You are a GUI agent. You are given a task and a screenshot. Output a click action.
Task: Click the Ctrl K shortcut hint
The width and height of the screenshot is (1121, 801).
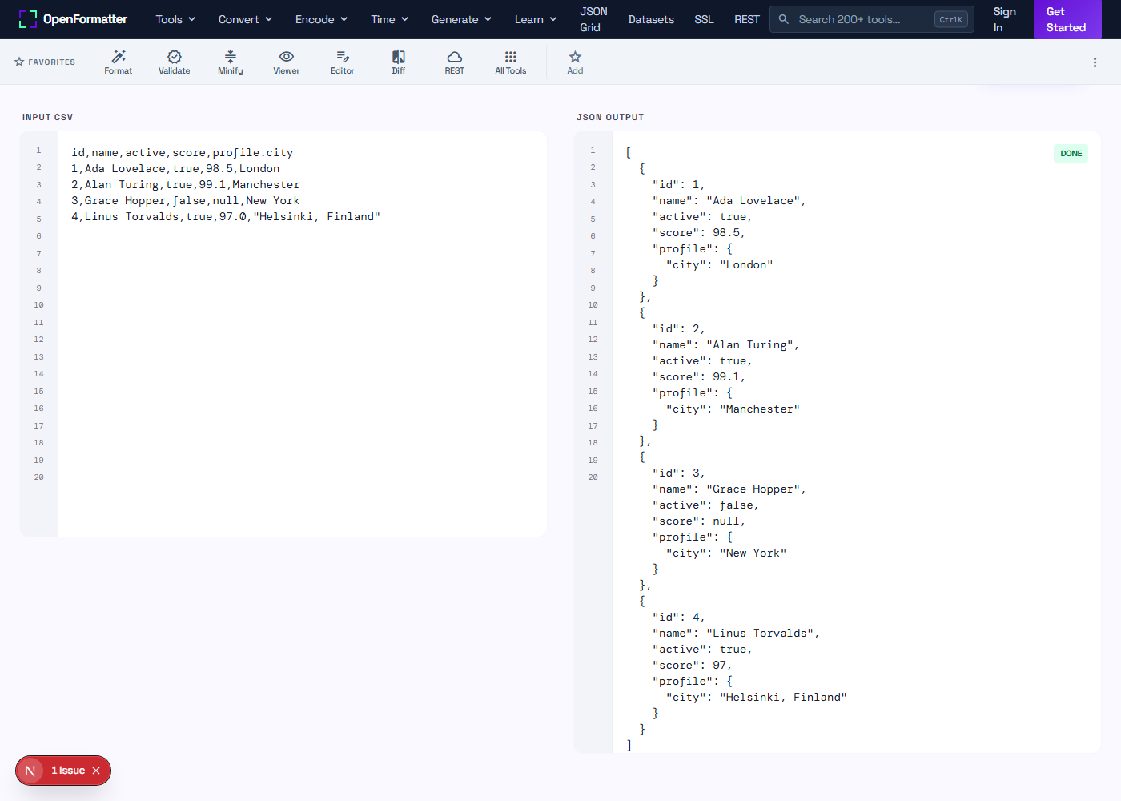pyautogui.click(x=951, y=19)
